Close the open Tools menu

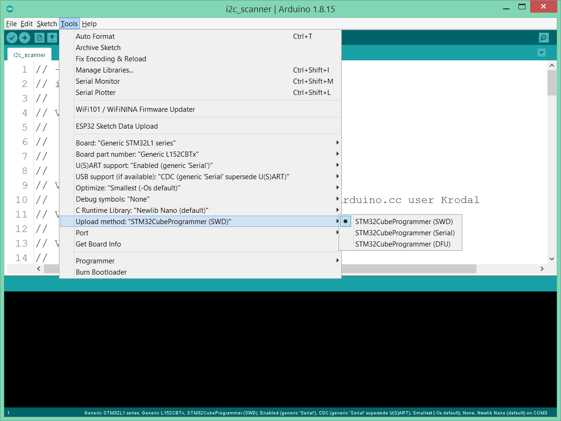tap(69, 24)
